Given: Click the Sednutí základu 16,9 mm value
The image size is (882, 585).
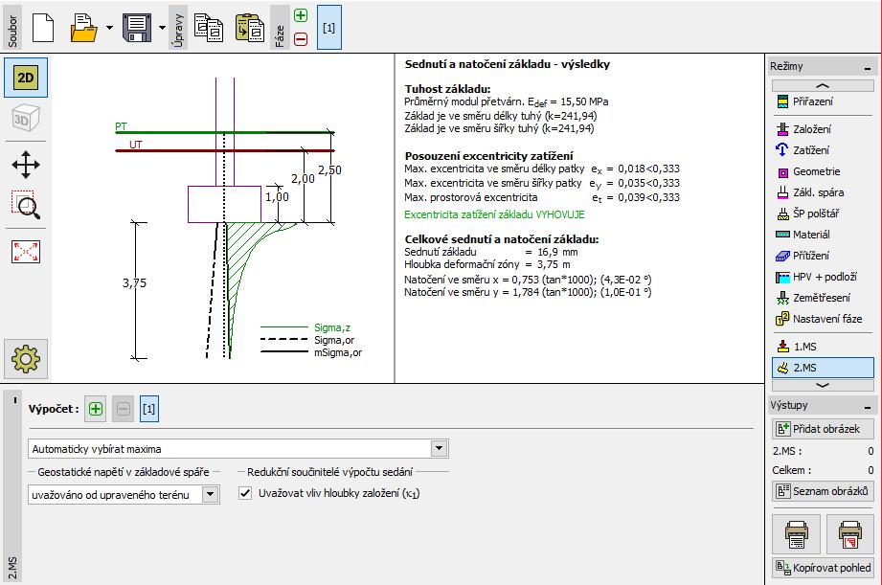Looking at the screenshot, I should point(557,252).
